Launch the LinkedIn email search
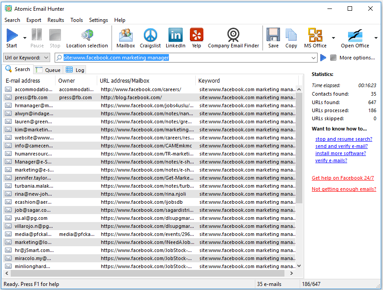 [x=175, y=35]
